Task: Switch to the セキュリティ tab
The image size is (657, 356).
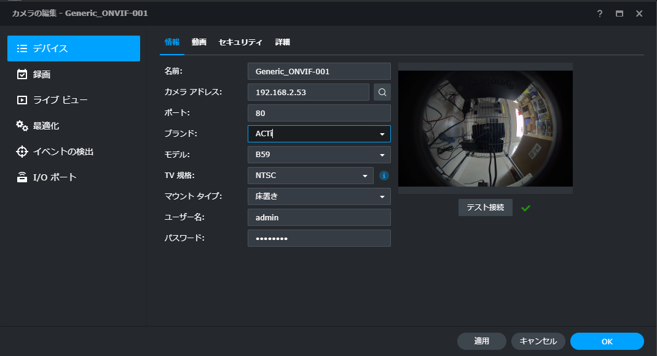Action: coord(240,42)
